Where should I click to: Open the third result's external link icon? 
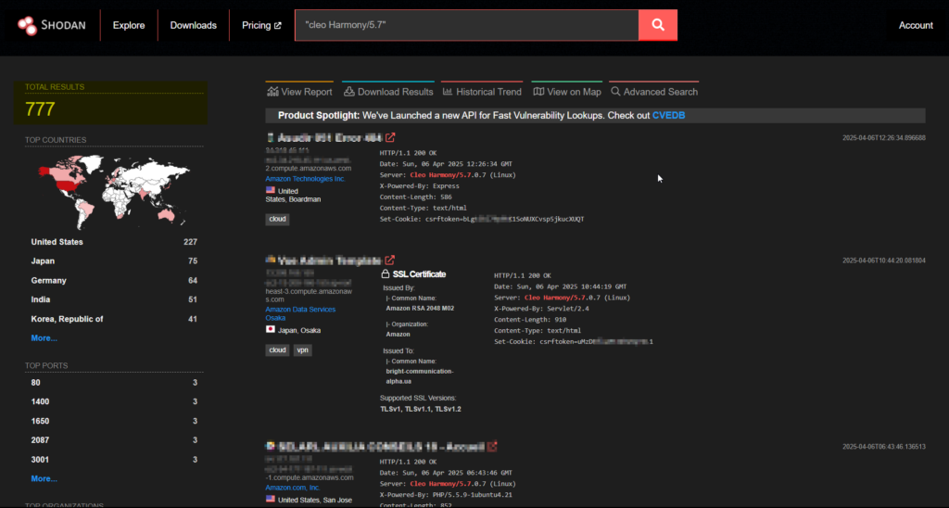(x=492, y=446)
